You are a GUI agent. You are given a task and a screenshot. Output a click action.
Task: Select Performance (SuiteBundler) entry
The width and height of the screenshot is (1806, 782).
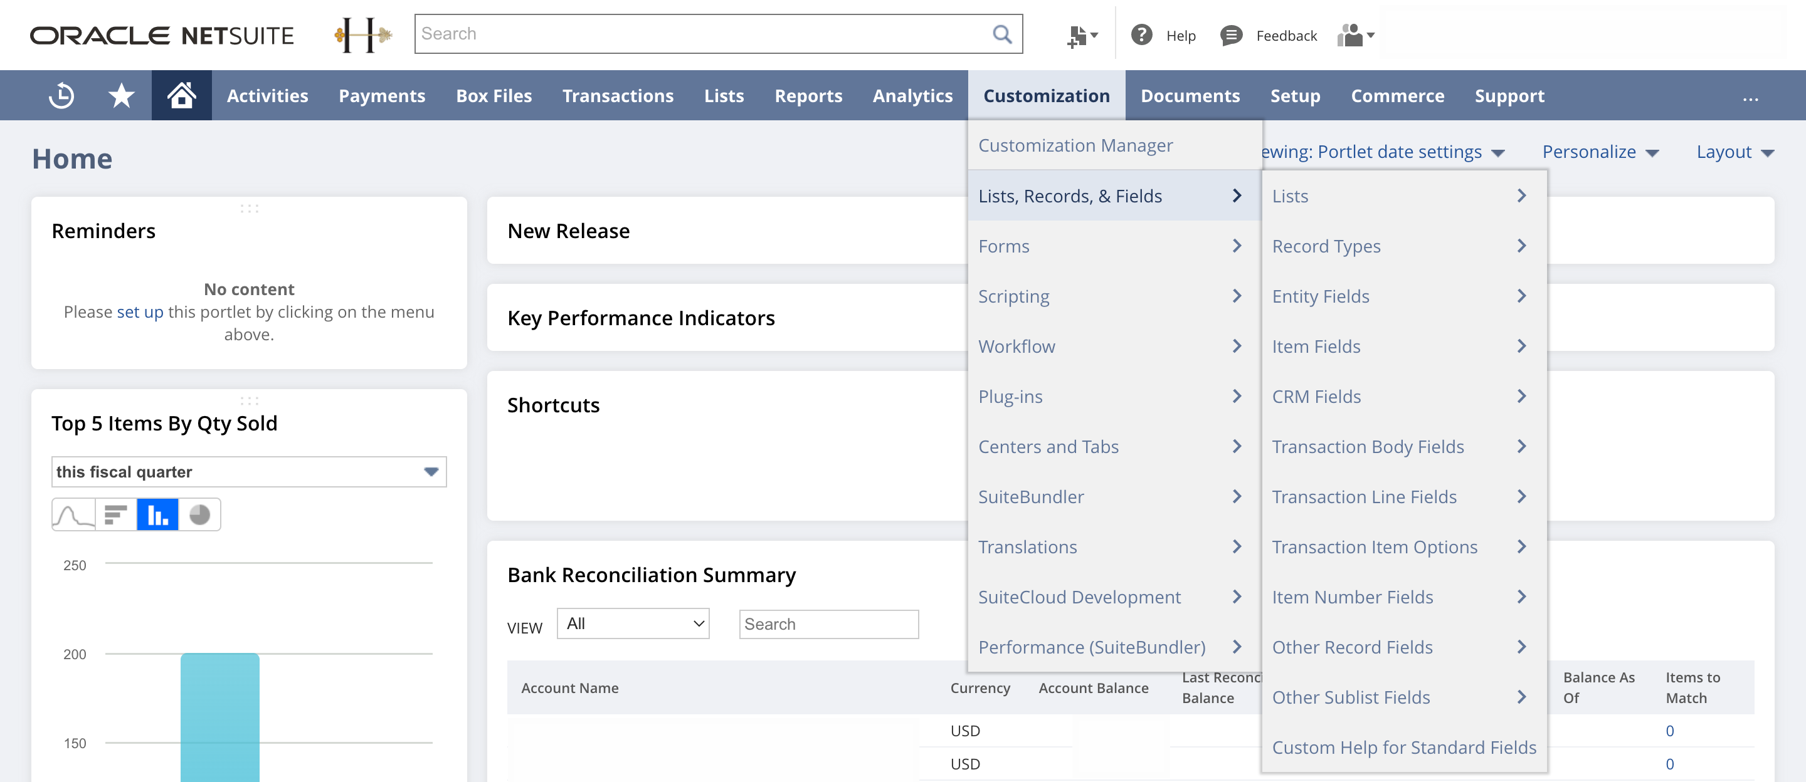pyautogui.click(x=1115, y=647)
